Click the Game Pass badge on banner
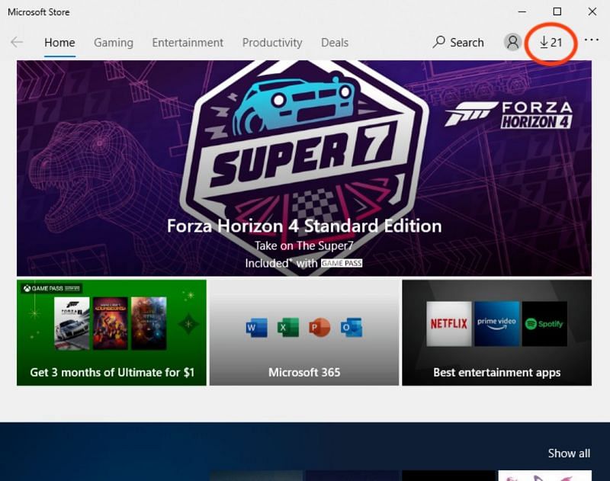 (342, 263)
